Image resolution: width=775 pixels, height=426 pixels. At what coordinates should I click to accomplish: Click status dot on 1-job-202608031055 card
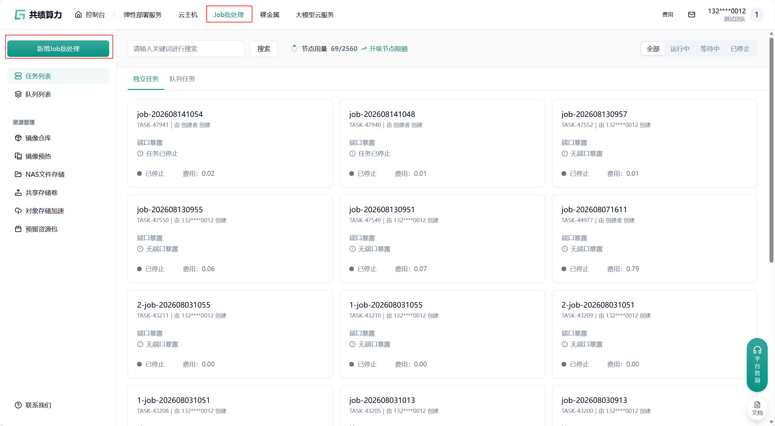coord(352,364)
